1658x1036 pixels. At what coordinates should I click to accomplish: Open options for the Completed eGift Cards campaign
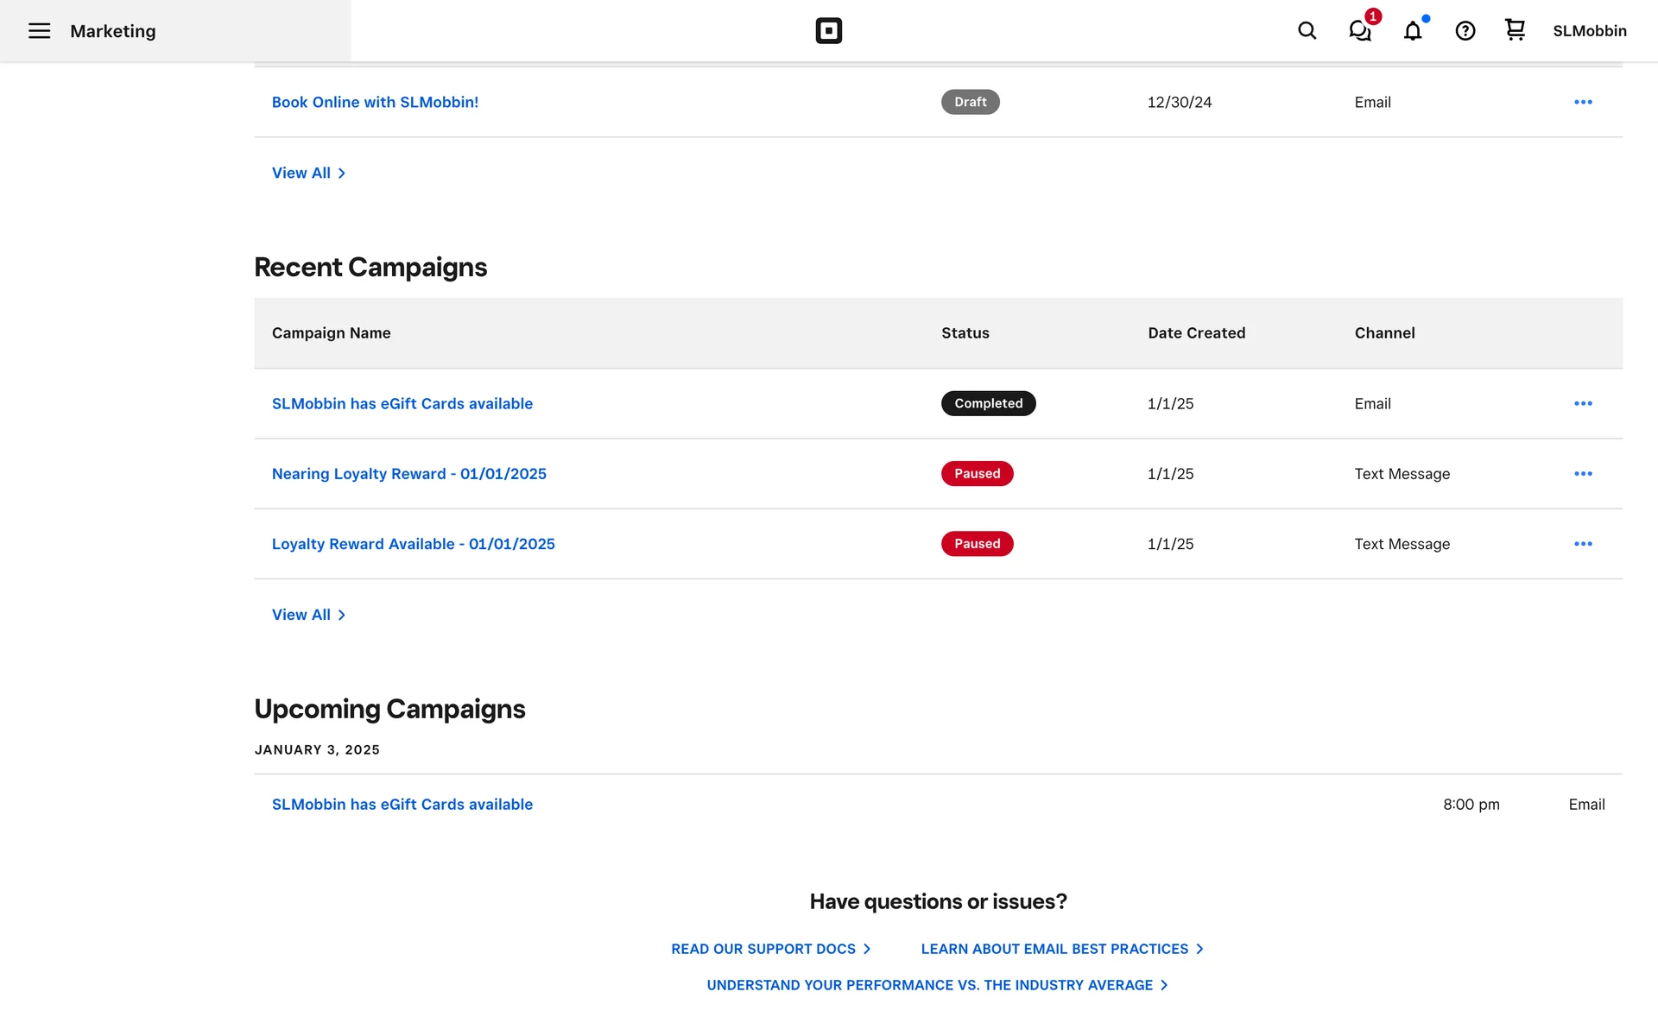[1582, 403]
